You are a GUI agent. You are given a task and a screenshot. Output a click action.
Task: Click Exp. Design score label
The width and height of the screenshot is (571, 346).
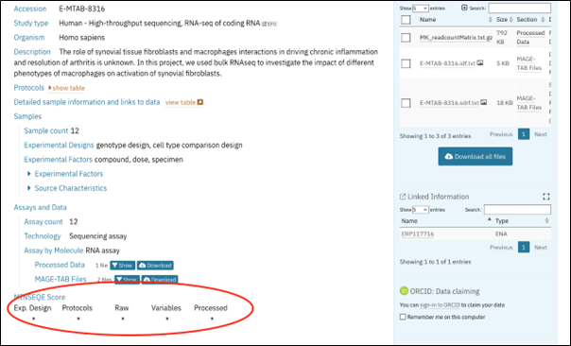tap(32, 308)
